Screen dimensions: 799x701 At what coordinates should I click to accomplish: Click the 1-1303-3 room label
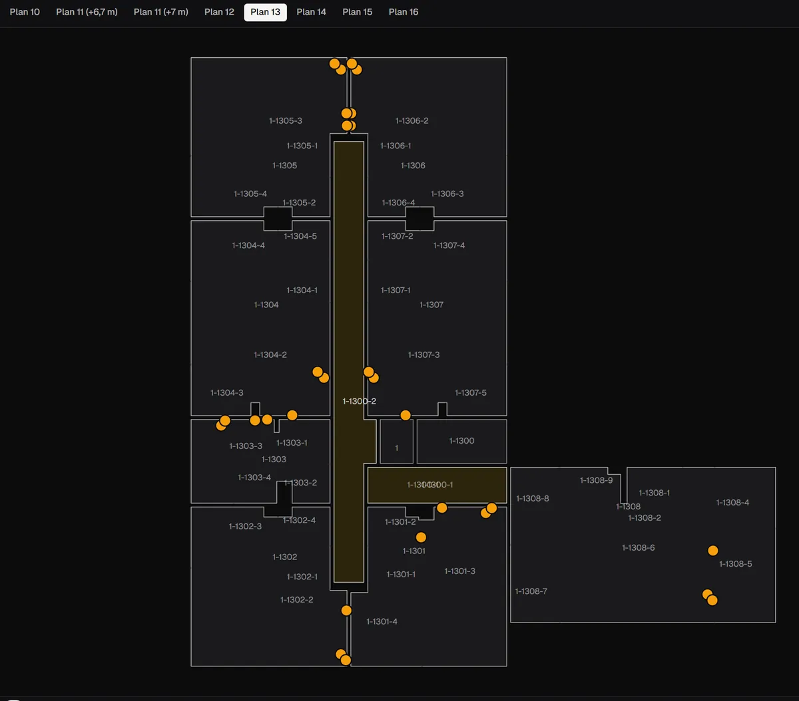[246, 446]
